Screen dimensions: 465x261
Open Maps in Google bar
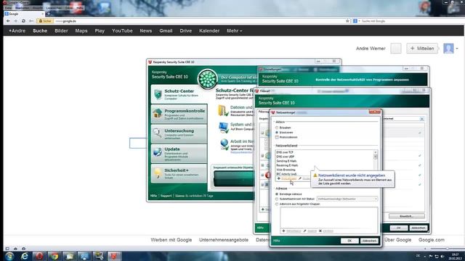81,30
